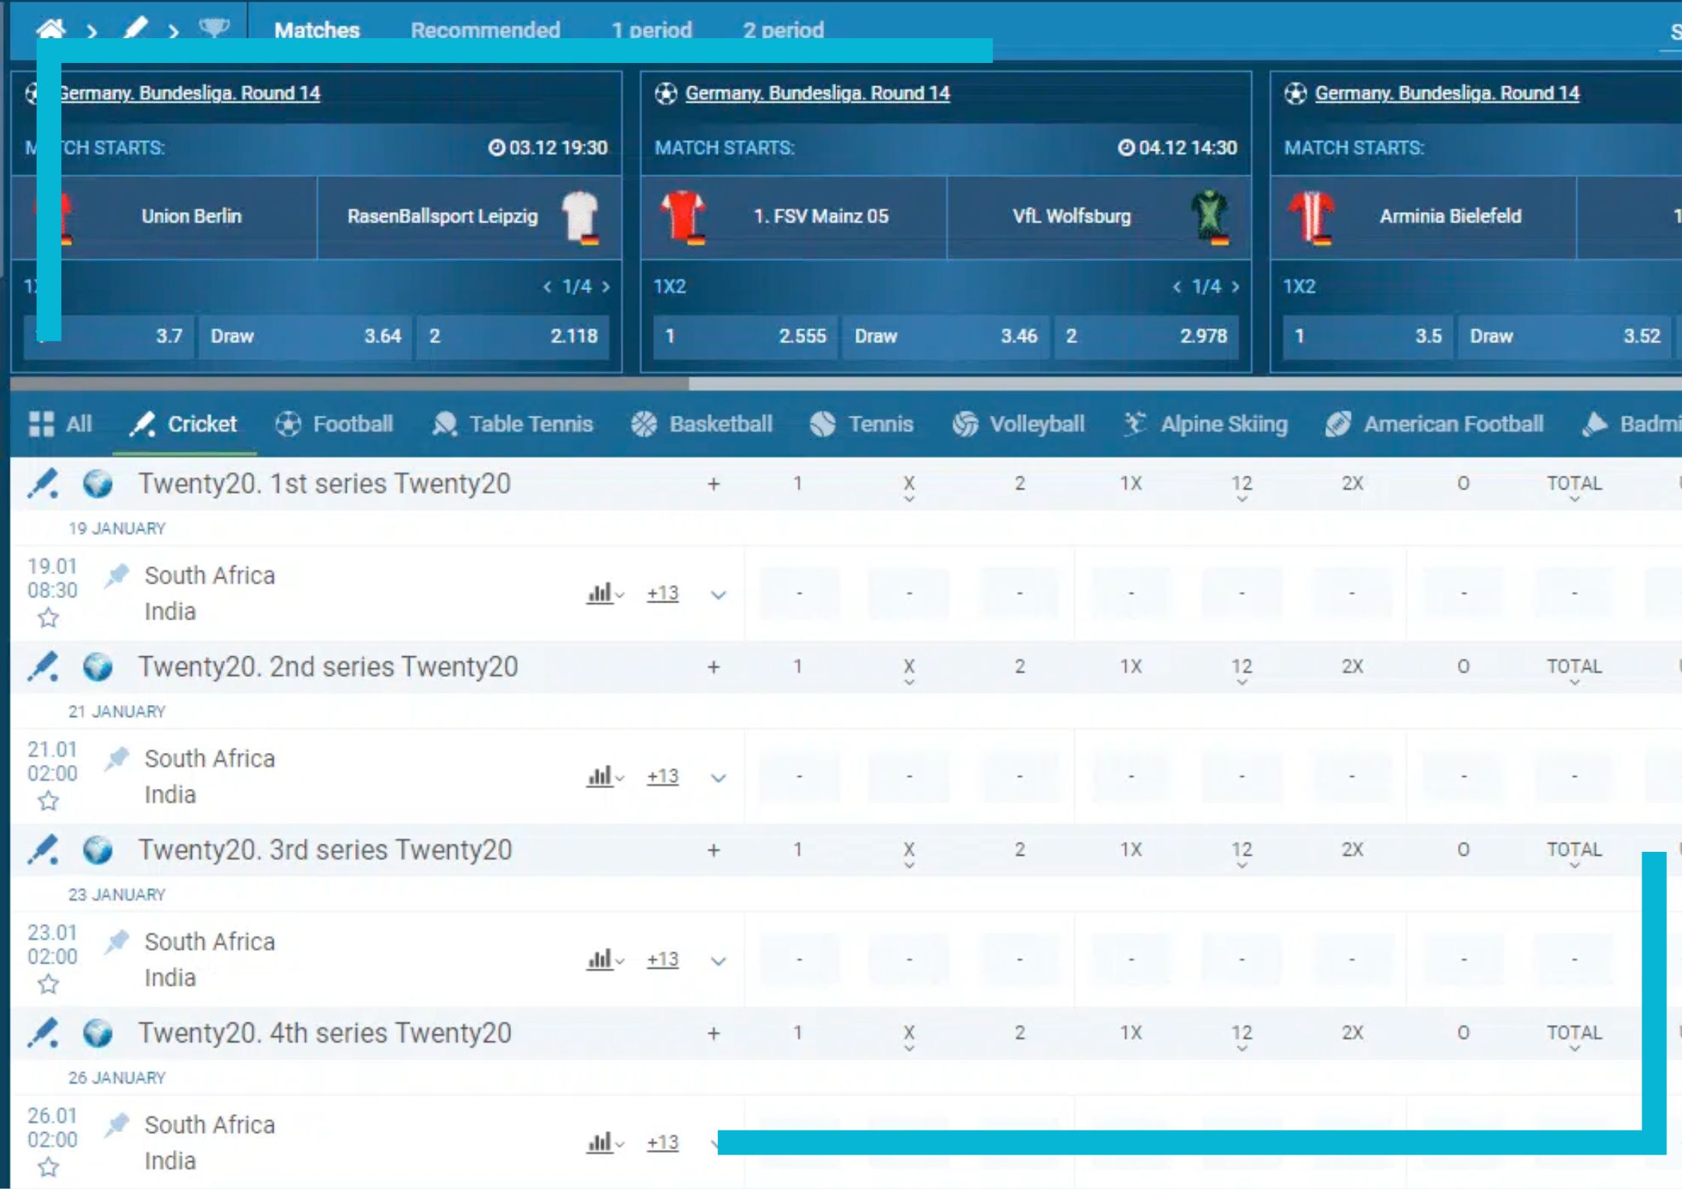The width and height of the screenshot is (1682, 1189).
Task: Bet on Mainz 05 win at 2.555
Action: click(745, 336)
